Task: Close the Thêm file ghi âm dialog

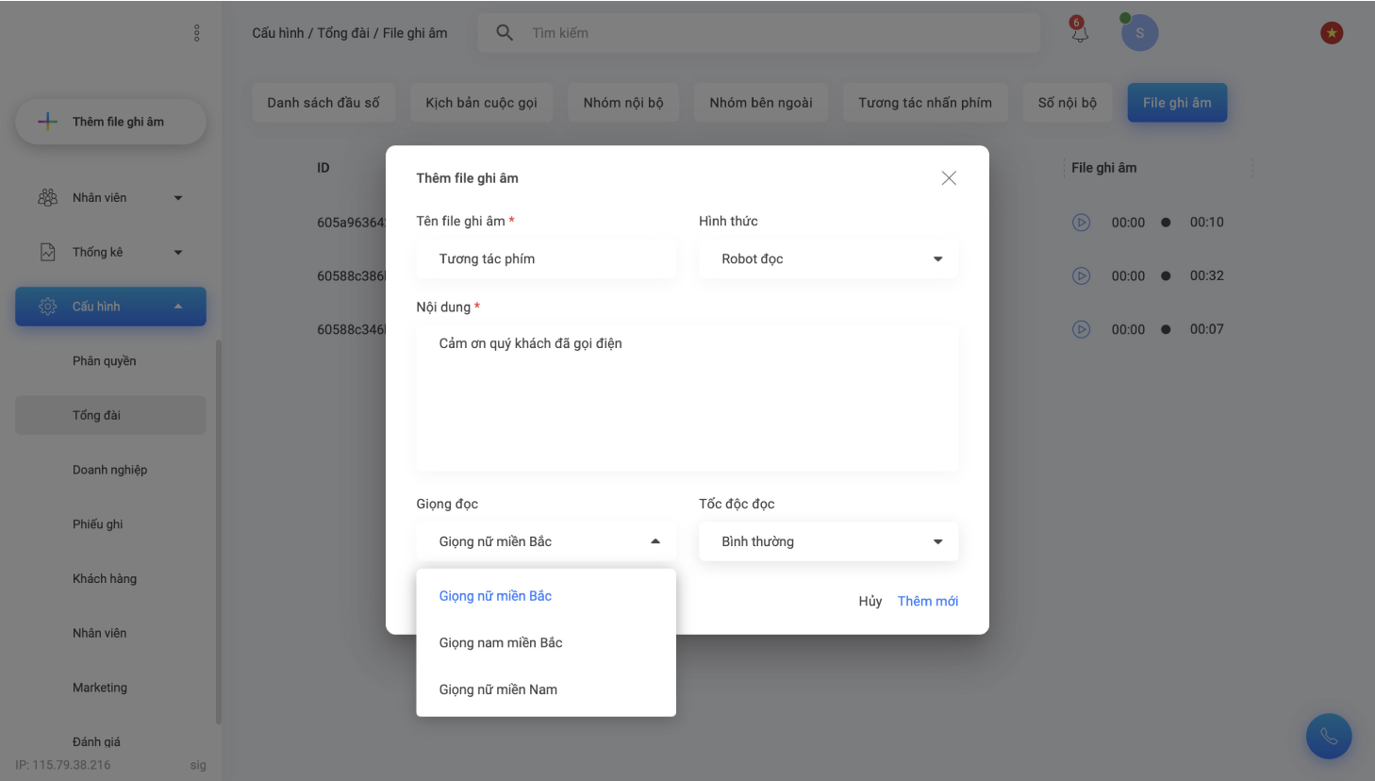Action: click(948, 178)
